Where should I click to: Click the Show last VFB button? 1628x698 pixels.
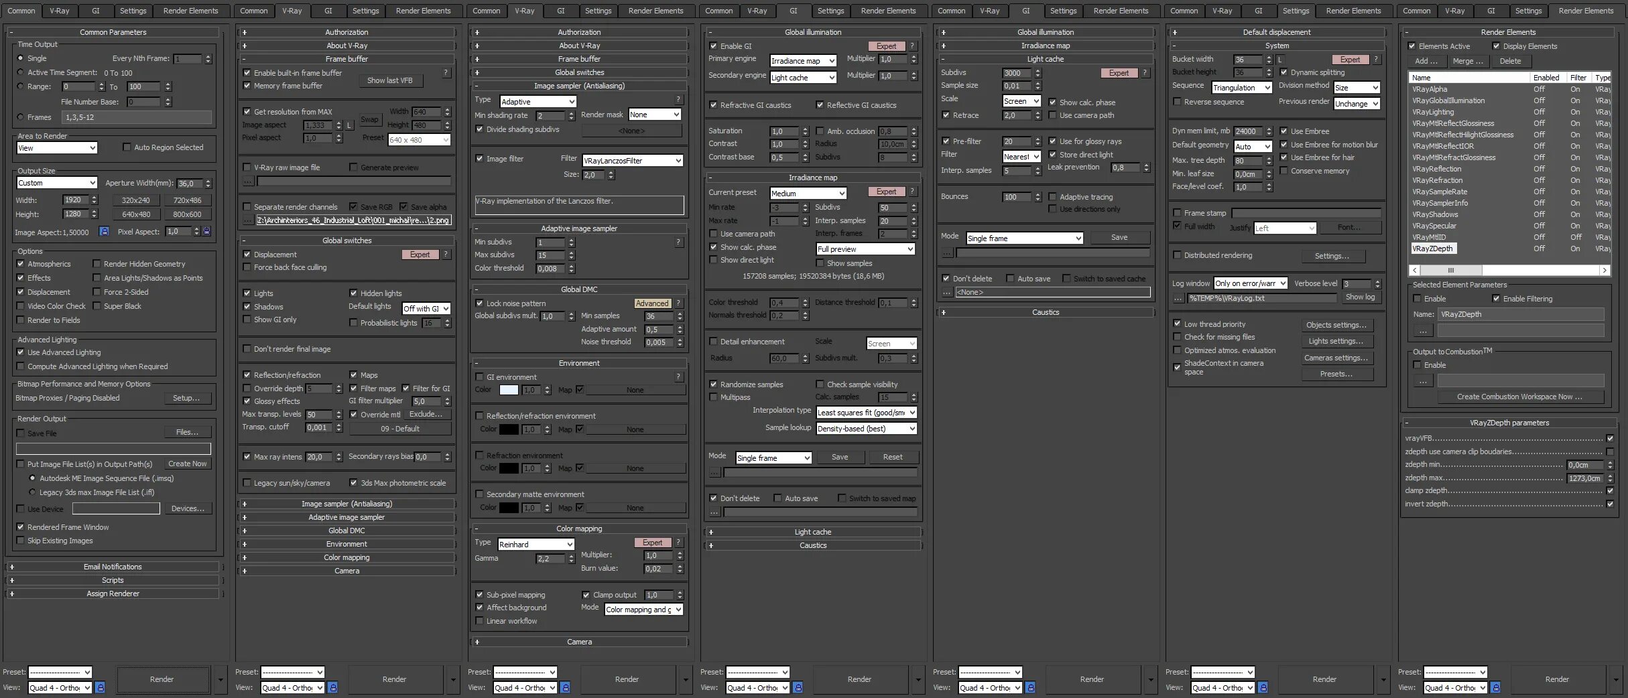click(x=390, y=80)
